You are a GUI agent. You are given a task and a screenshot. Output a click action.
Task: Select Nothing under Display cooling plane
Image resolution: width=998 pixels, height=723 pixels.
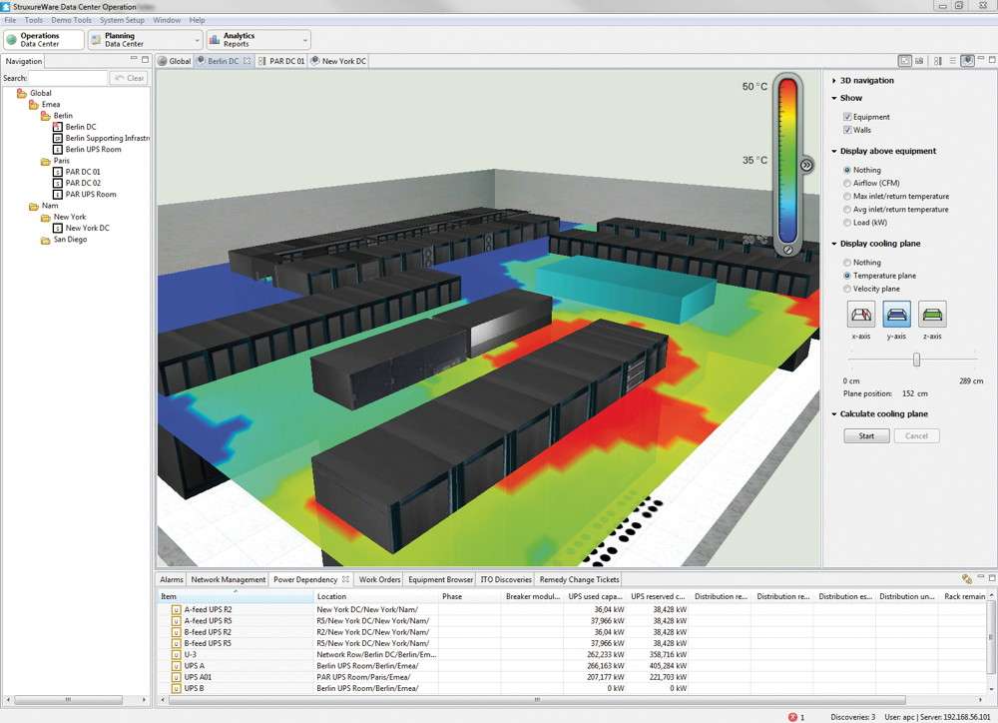[x=847, y=263]
